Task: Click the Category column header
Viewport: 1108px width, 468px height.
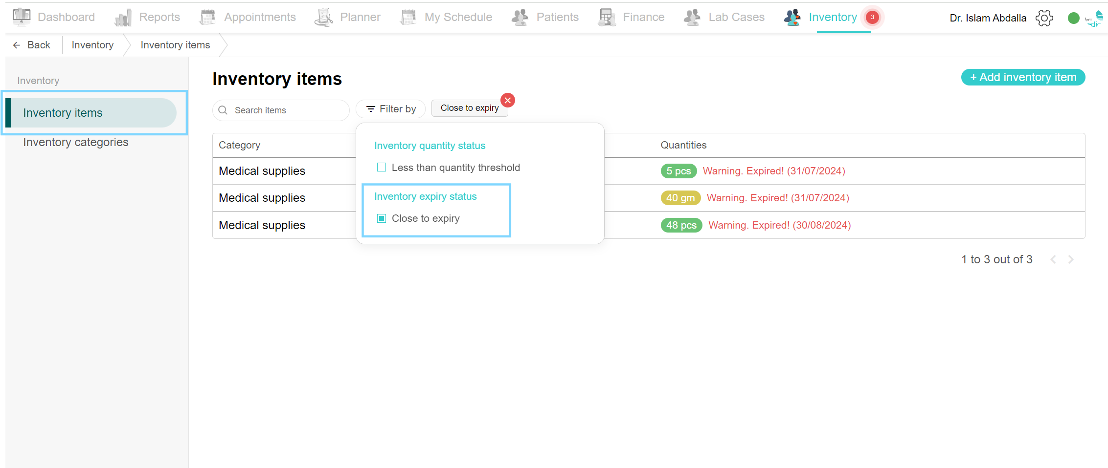Action: 239,145
